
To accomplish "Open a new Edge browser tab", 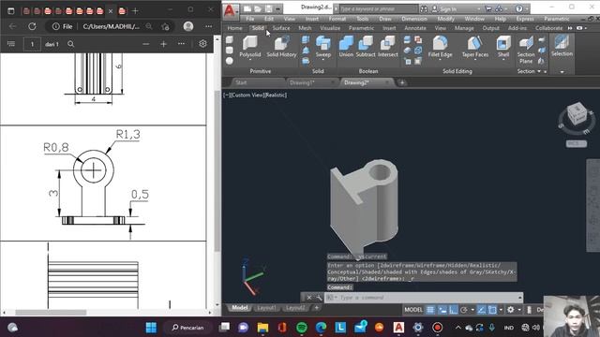I will (x=135, y=11).
